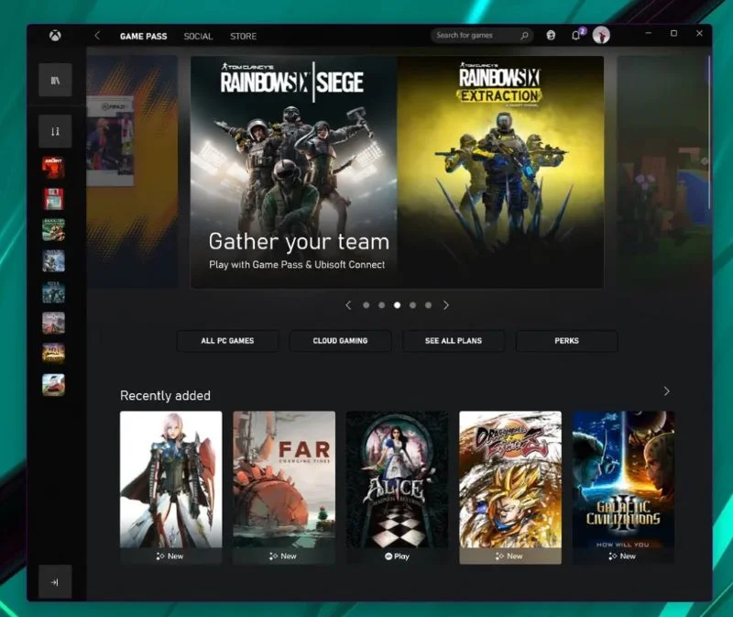Open CLOUD GAMING

pos(340,340)
